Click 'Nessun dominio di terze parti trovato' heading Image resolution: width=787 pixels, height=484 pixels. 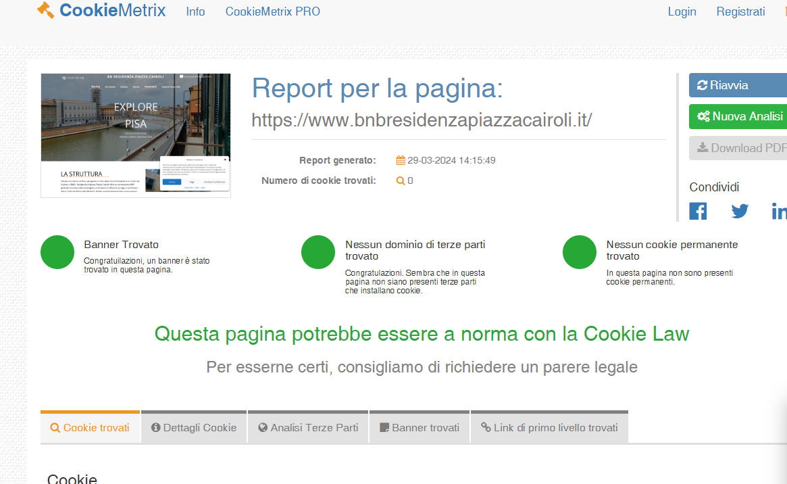pos(415,250)
